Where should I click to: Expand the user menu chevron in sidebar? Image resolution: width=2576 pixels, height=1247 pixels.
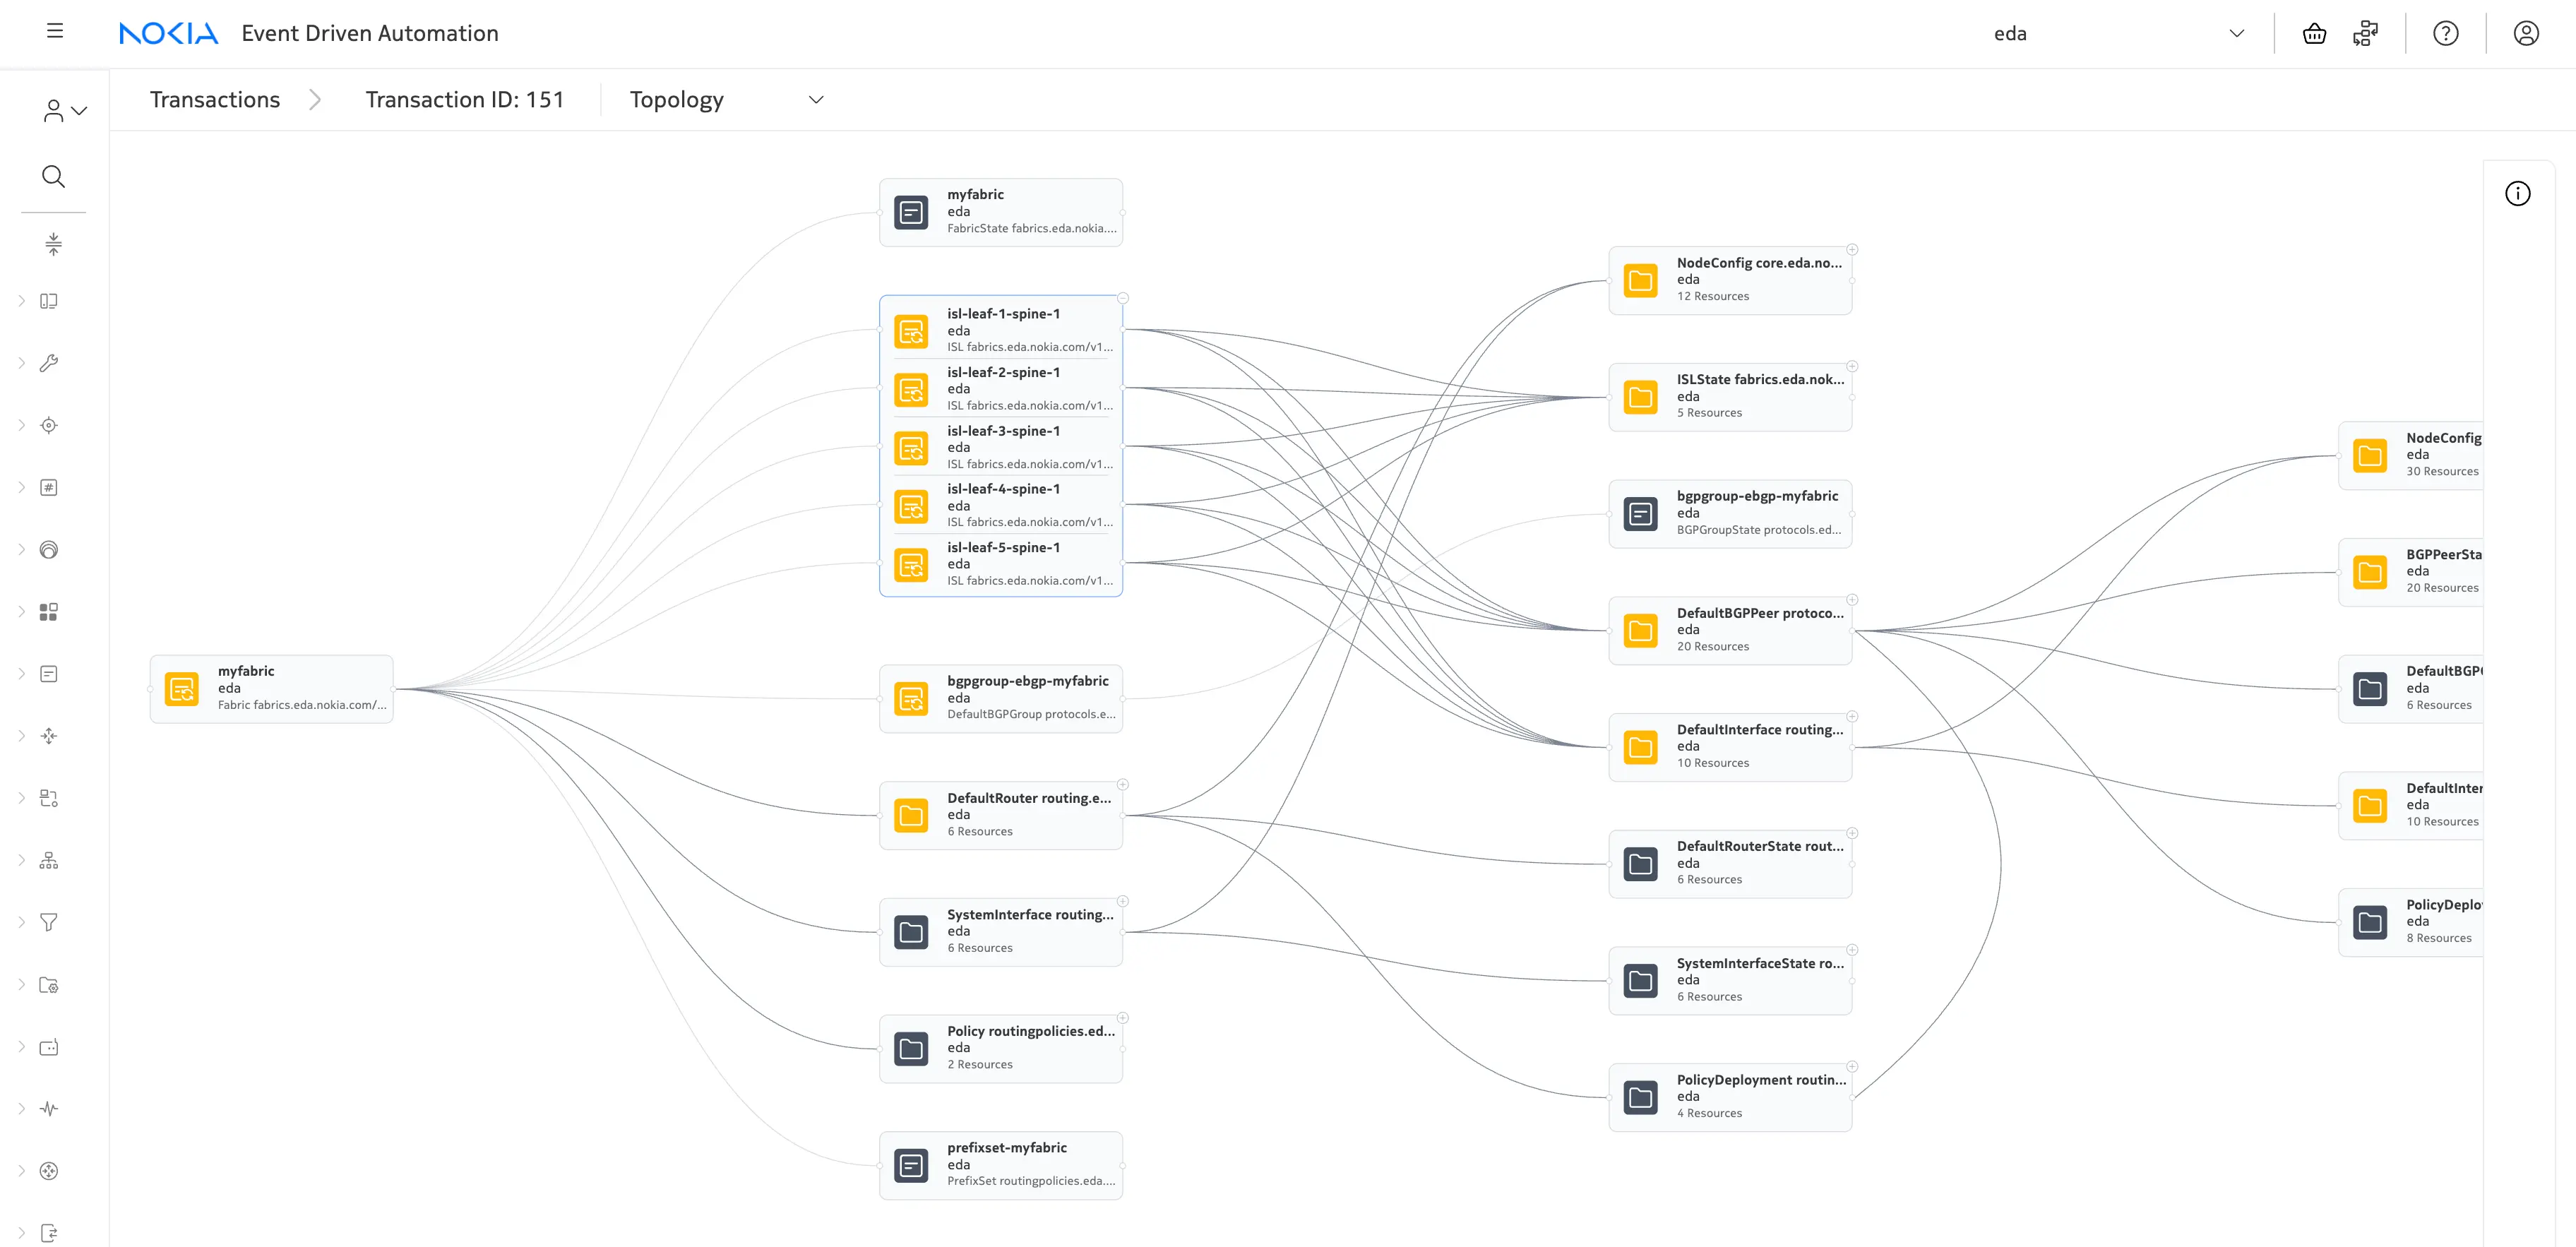point(79,110)
